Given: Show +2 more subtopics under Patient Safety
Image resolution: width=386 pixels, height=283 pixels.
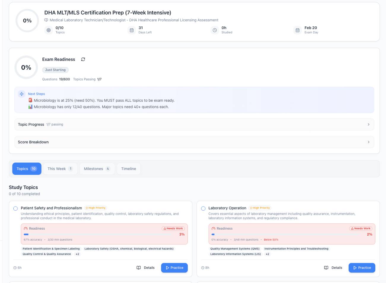Looking at the screenshot, I should [77, 254].
